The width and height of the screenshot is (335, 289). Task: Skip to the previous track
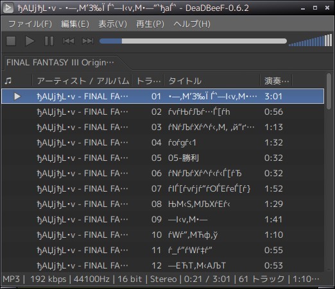tap(69, 41)
